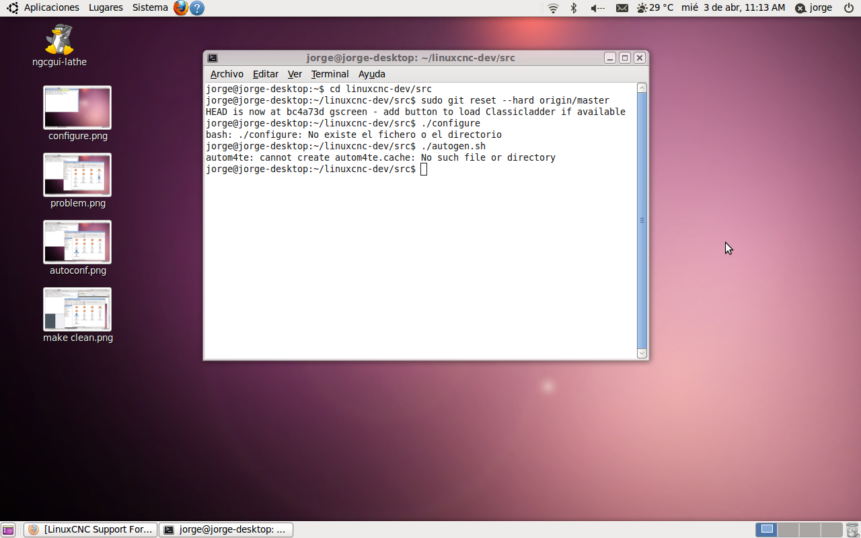
Task: Click the power shutdown icon in top panel
Action: [848, 8]
